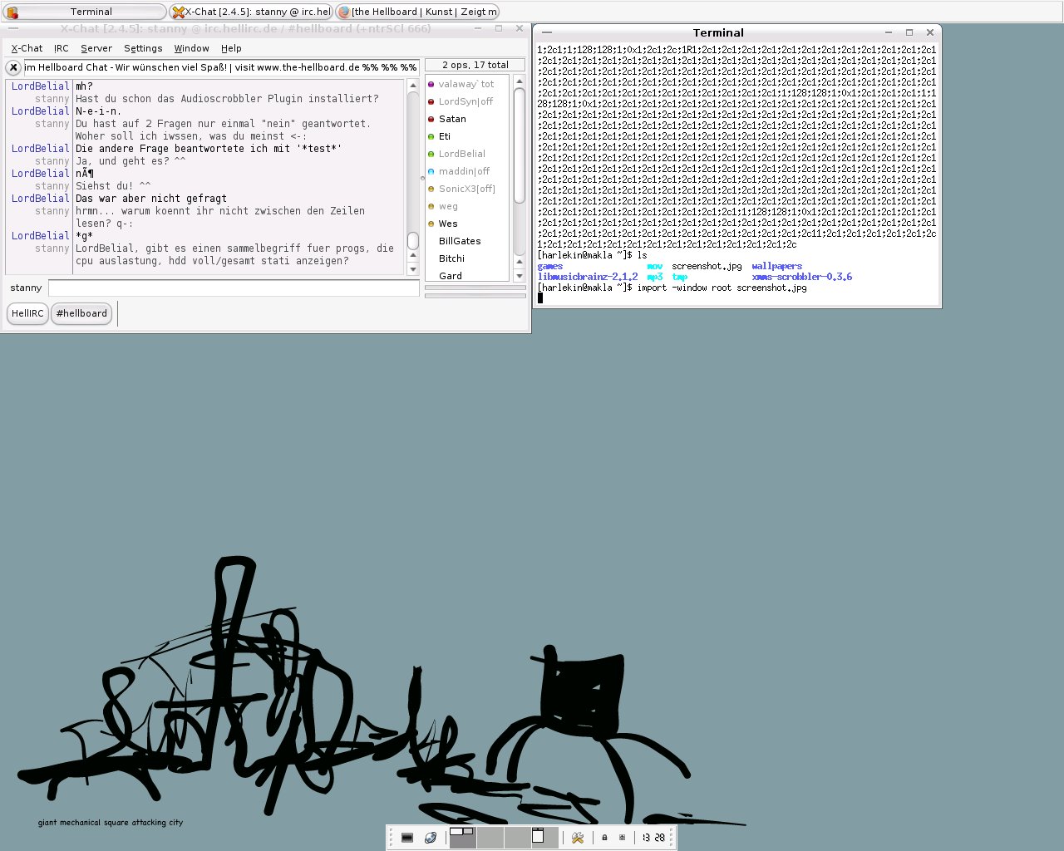The image size is (1064, 851).
Task: Select user weg in the user list
Action: (448, 206)
